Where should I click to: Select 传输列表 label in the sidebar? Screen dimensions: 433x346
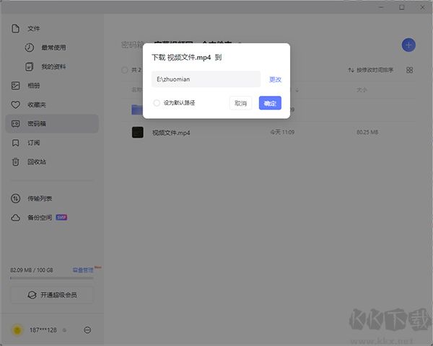pyautogui.click(x=40, y=198)
